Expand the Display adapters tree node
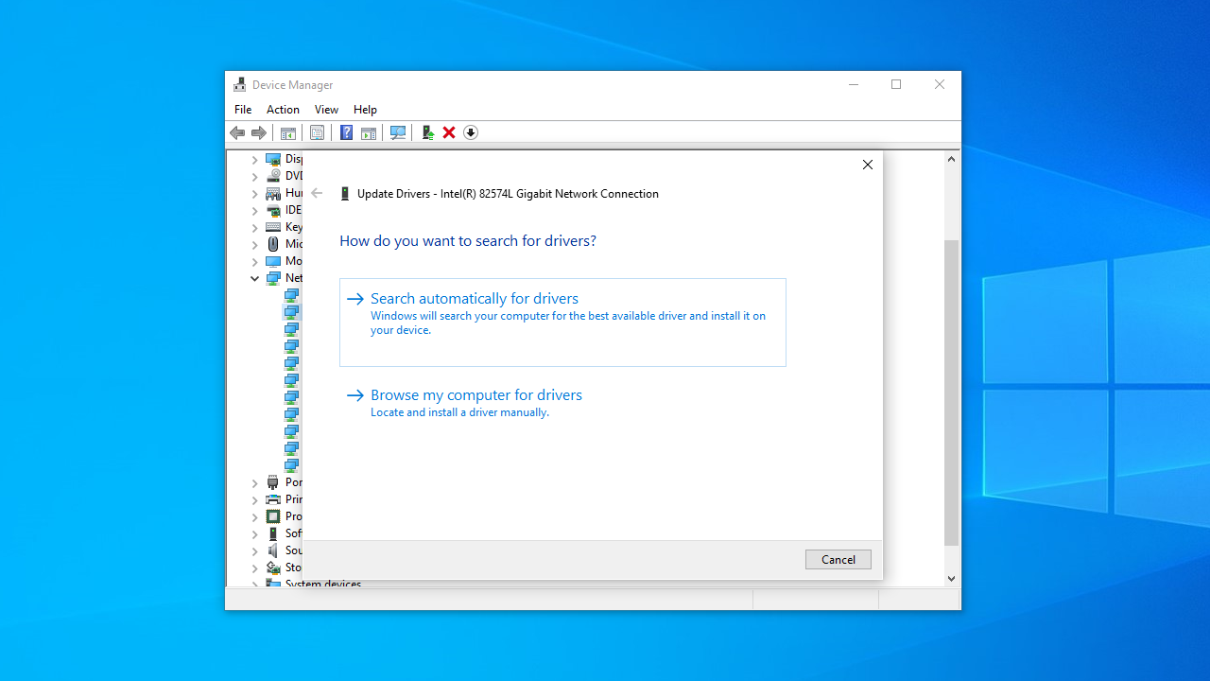This screenshot has width=1210, height=681. (254, 160)
